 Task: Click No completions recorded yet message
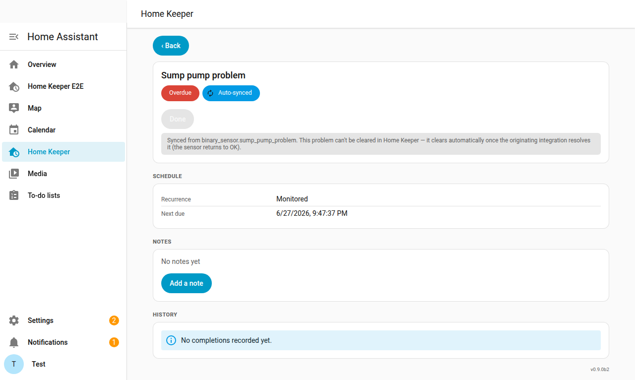pyautogui.click(x=226, y=340)
